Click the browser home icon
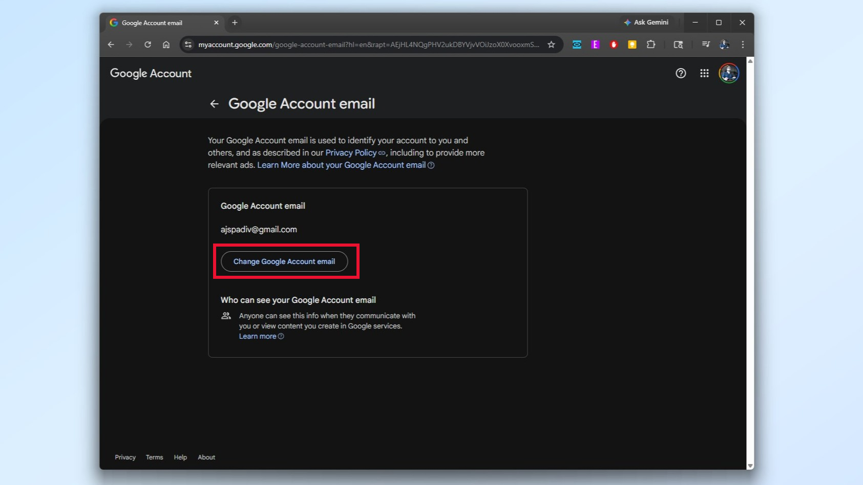 coord(166,45)
